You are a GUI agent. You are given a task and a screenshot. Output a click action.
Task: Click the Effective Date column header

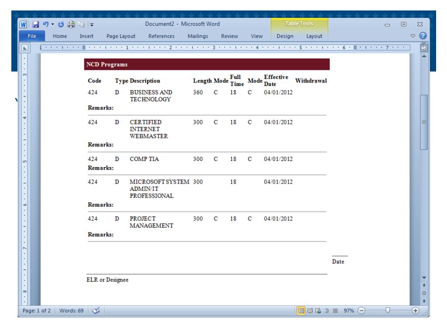tap(276, 80)
